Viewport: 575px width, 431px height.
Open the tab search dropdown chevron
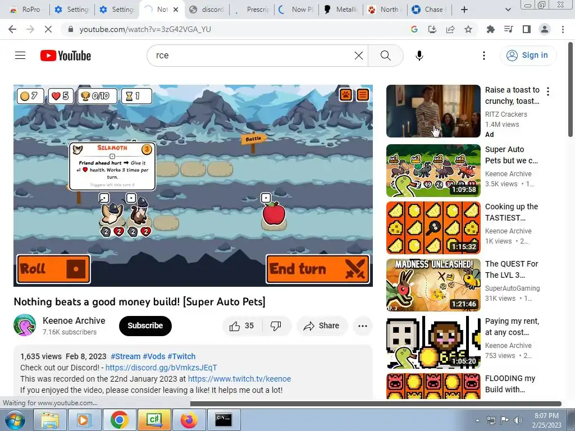(x=508, y=10)
